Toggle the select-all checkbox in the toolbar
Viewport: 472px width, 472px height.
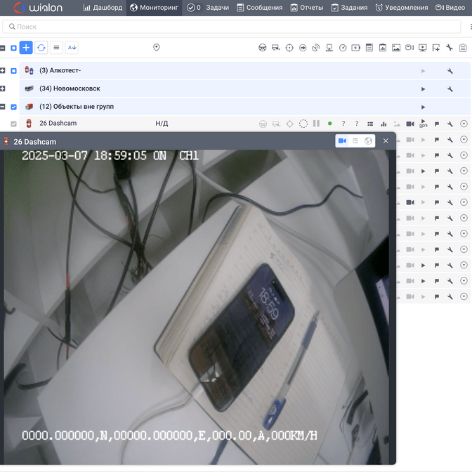coord(13,48)
